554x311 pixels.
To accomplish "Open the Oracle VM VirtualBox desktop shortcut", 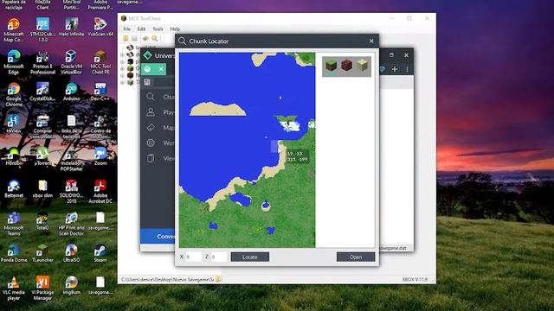I will point(72,62).
